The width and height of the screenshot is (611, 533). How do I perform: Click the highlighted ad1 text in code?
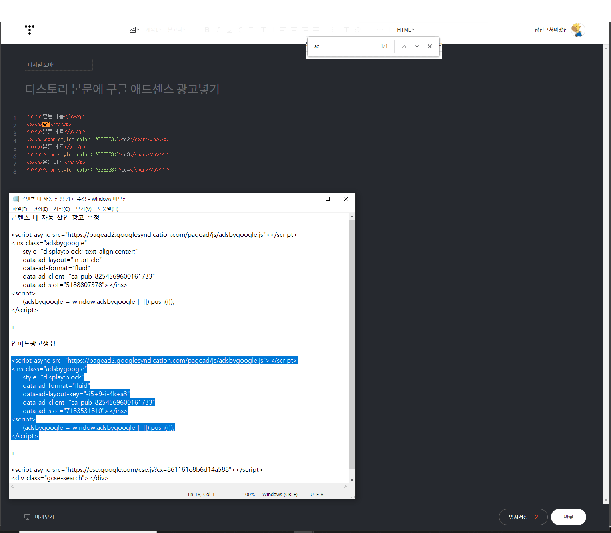point(46,124)
